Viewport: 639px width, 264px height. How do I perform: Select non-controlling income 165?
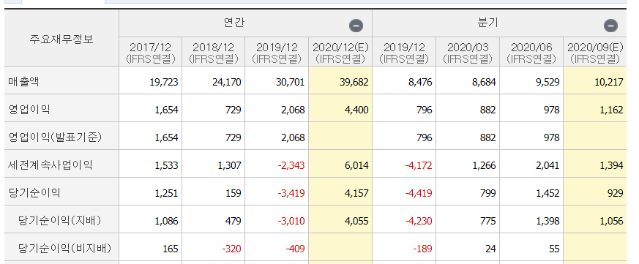pos(171,249)
